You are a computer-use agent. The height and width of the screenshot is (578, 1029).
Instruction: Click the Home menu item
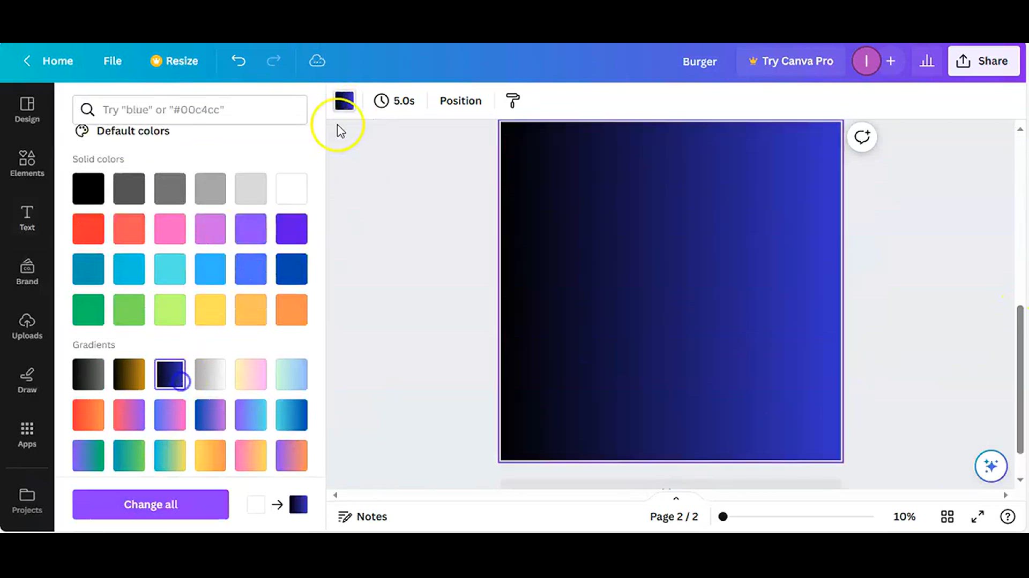(58, 61)
